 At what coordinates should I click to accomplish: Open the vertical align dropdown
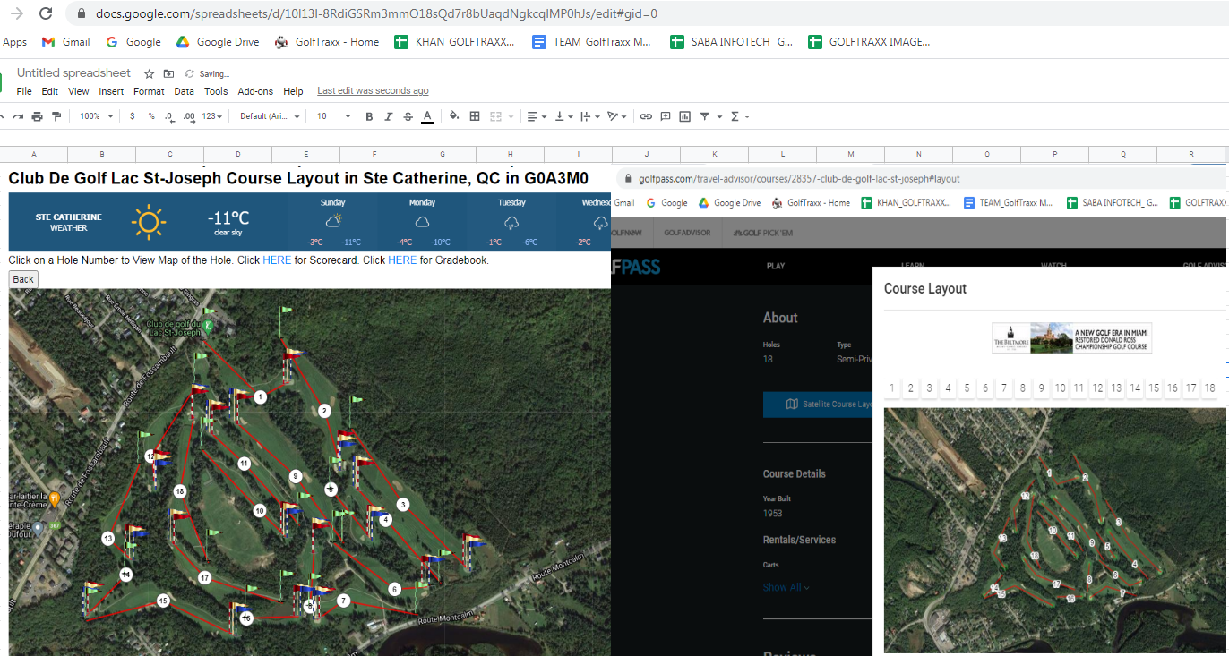[x=563, y=116]
